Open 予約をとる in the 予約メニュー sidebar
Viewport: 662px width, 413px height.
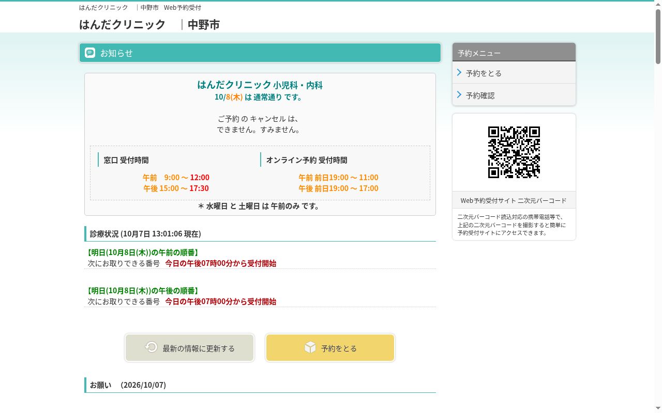514,73
